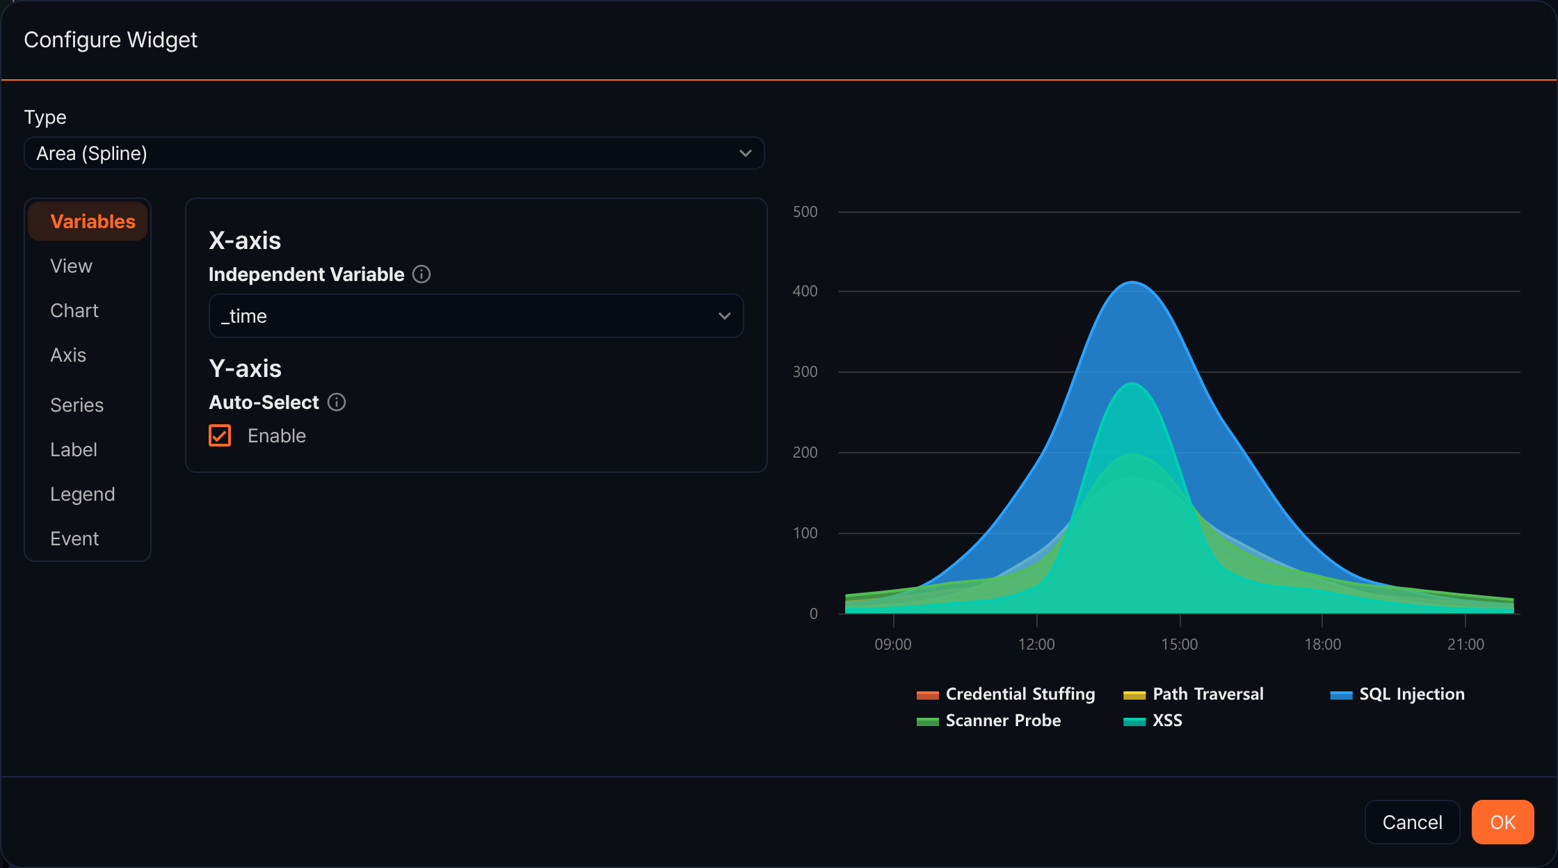1558x868 pixels.
Task: Click the 18:00 x-axis tick label
Action: point(1323,644)
